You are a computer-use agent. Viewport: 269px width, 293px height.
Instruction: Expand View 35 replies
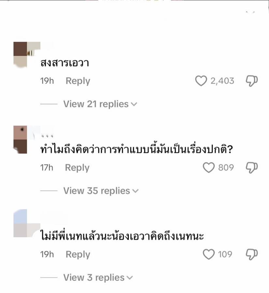coord(101,191)
